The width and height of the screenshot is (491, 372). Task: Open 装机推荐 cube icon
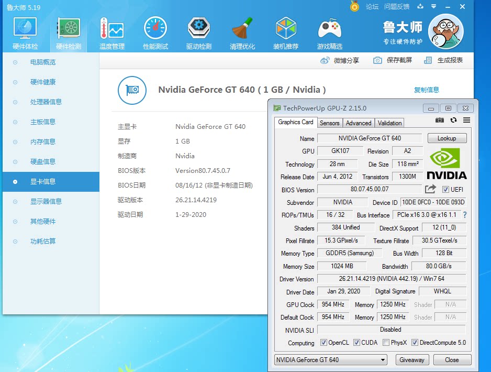[286, 33]
